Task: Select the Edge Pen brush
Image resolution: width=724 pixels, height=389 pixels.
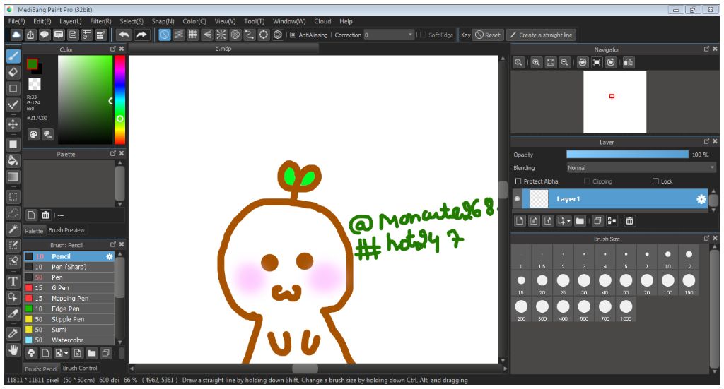Action: pyautogui.click(x=69, y=309)
